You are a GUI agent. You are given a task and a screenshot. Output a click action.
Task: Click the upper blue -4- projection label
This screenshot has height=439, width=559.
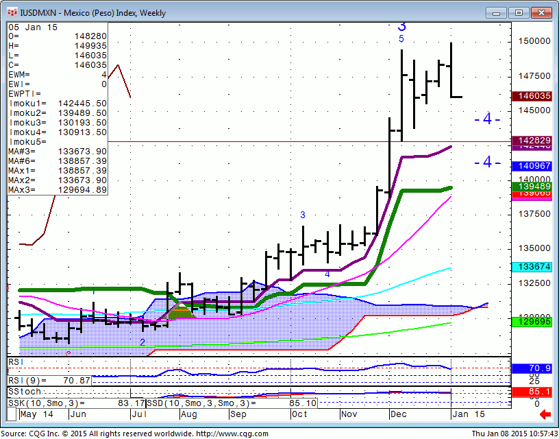tap(487, 119)
